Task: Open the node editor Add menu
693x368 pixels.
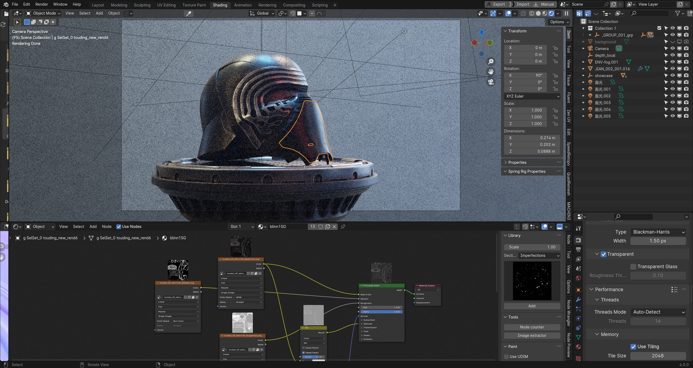Action: 93,227
